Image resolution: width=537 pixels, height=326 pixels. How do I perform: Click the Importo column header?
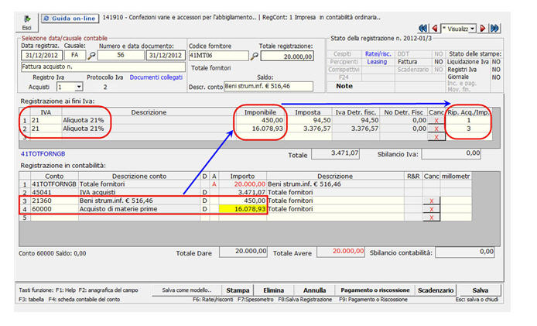[242, 177]
